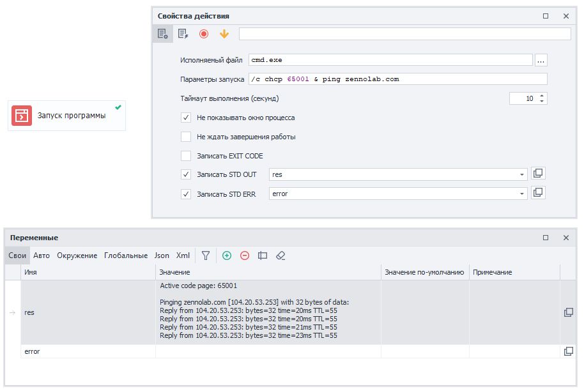The height and width of the screenshot is (389, 584).
Task: Expand the STD ERR variable dropdown
Action: point(522,194)
